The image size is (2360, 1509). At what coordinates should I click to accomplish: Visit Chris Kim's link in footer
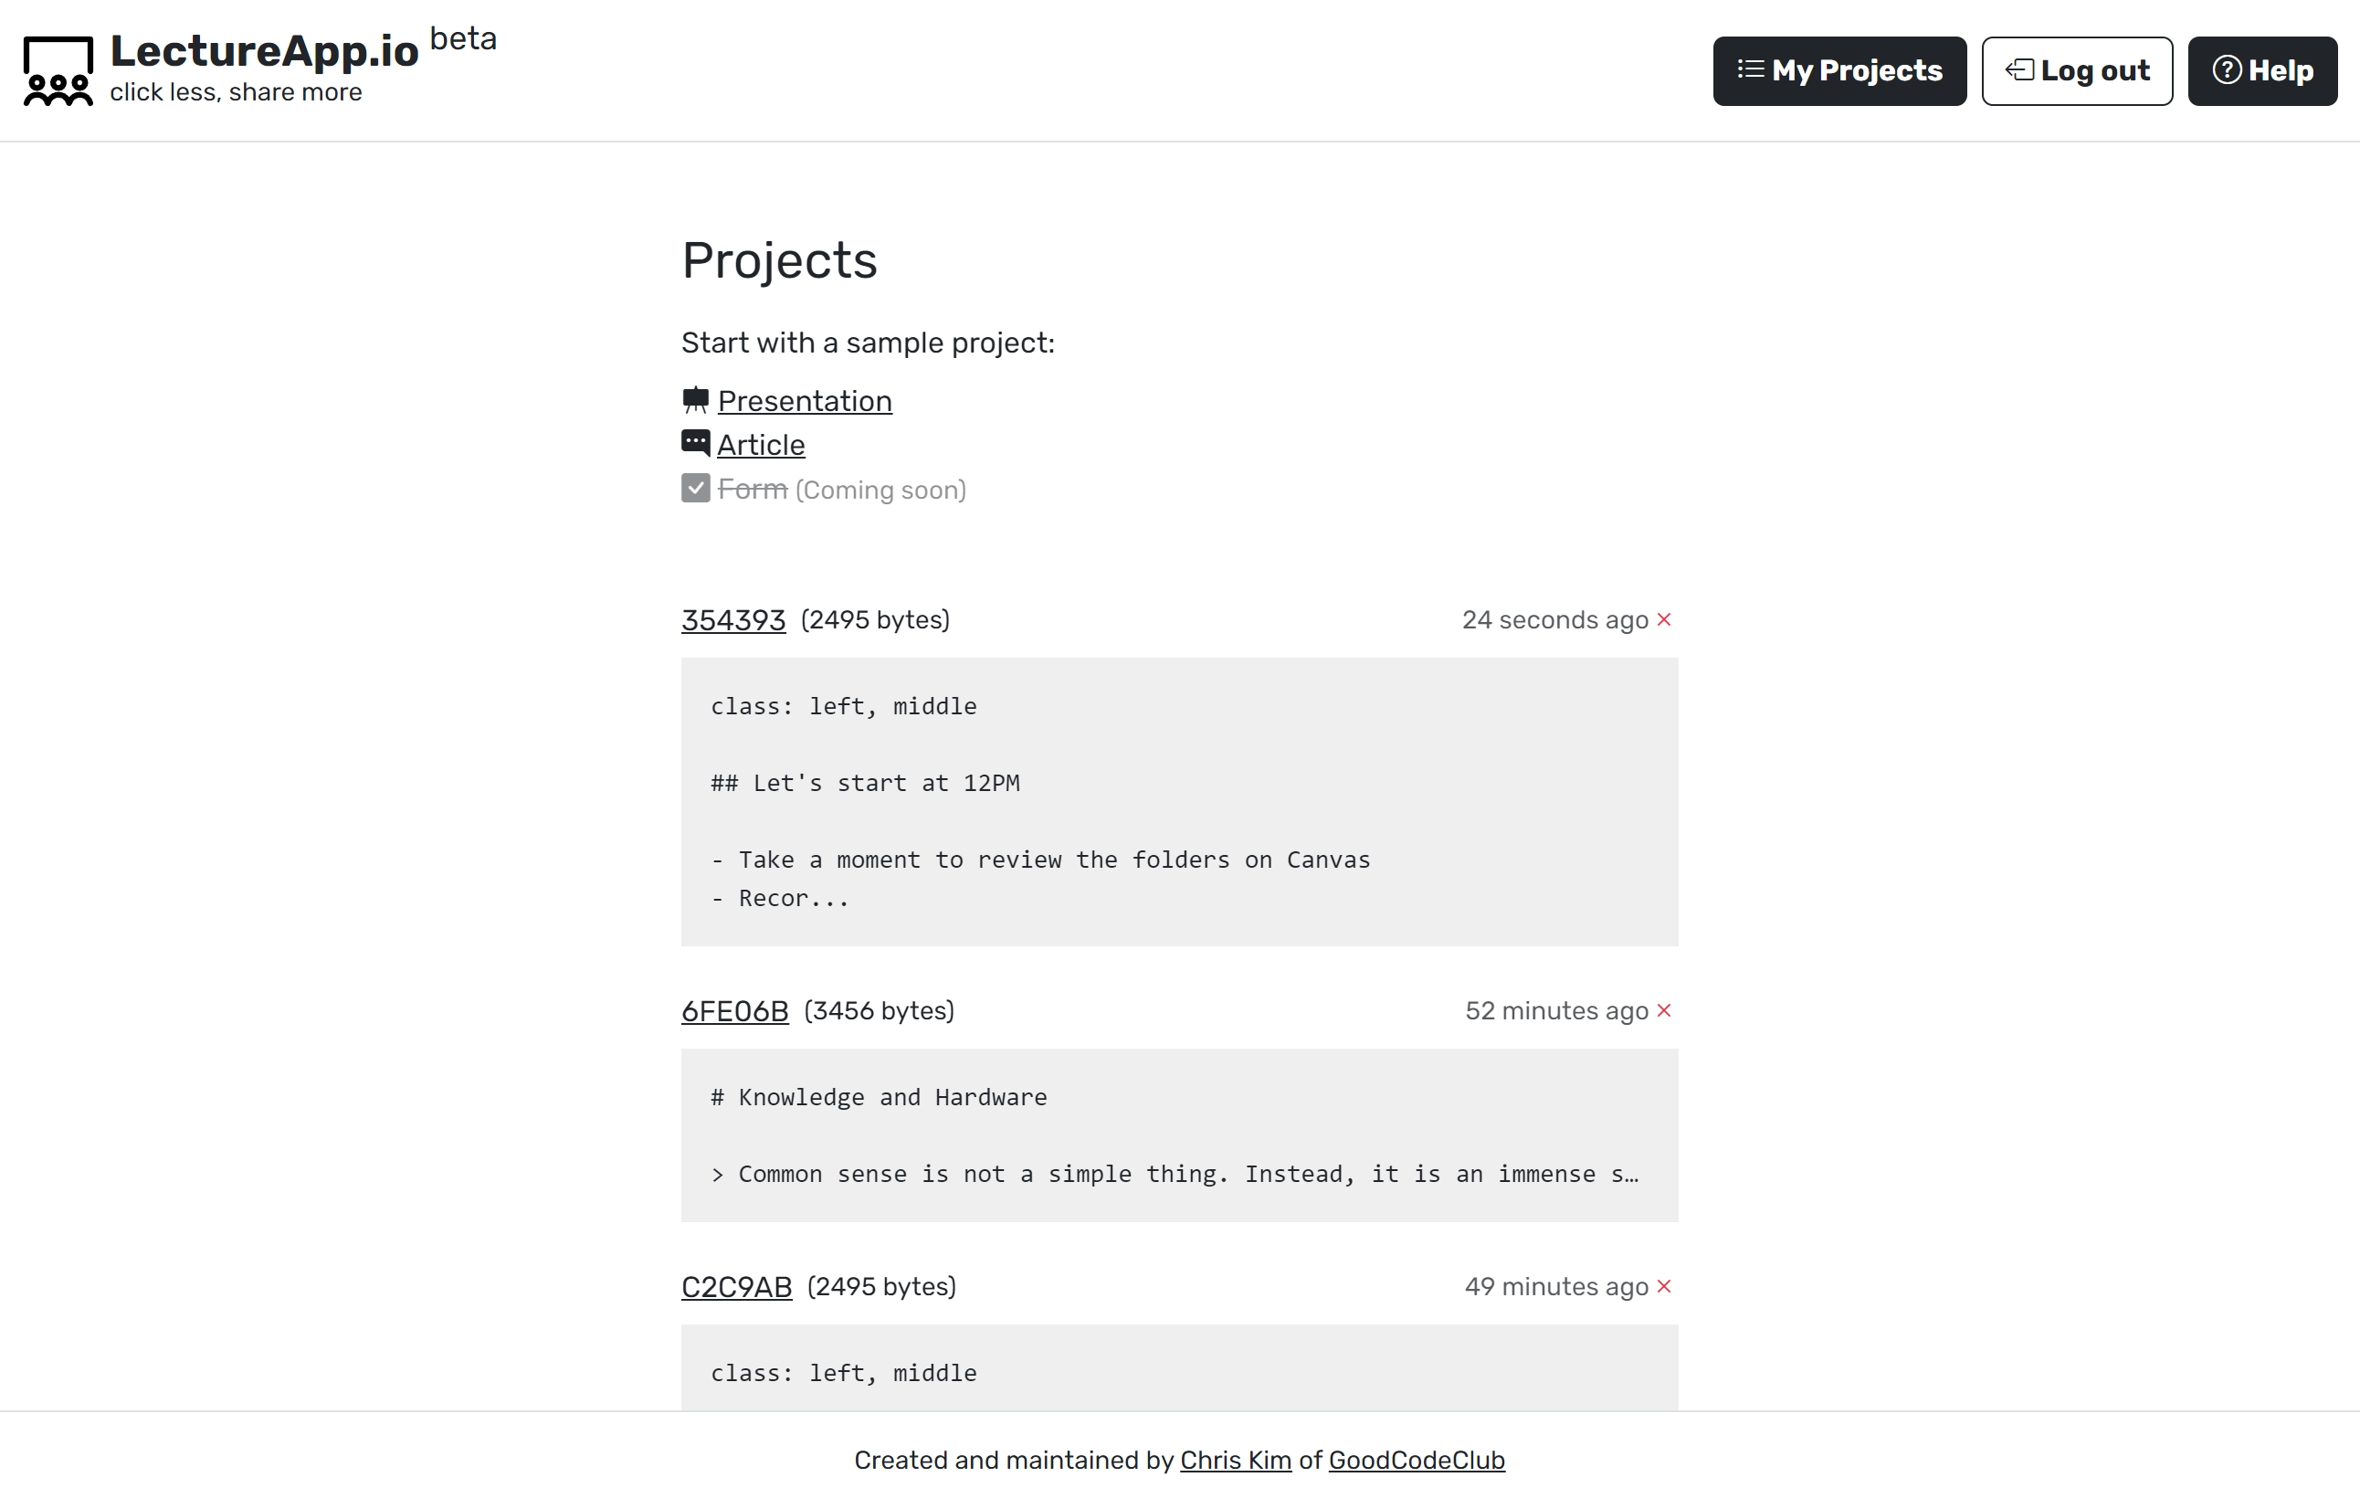coord(1235,1460)
